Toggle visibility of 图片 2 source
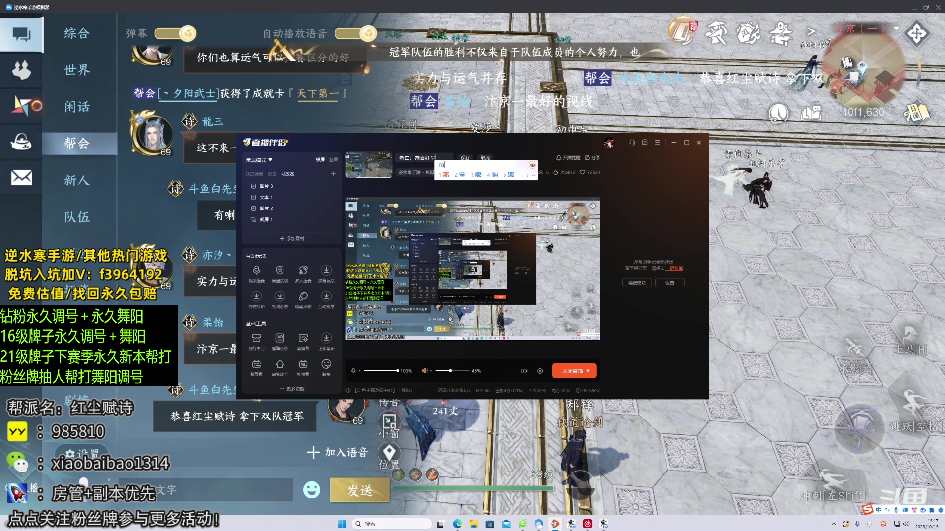The image size is (945, 531). click(253, 208)
